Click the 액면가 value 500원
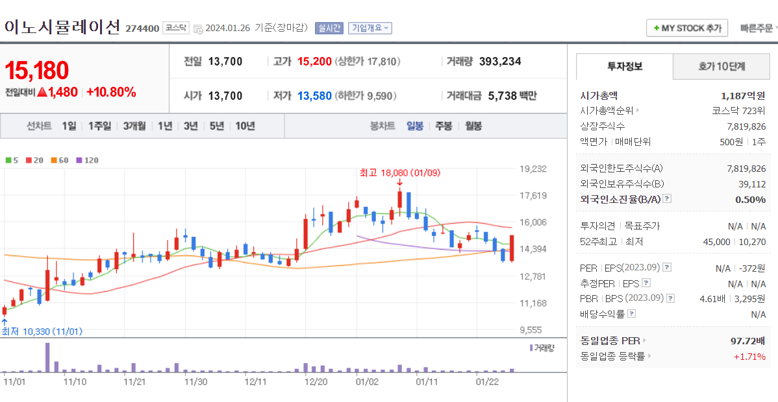Screen dimensions: 778x402 click(x=731, y=142)
